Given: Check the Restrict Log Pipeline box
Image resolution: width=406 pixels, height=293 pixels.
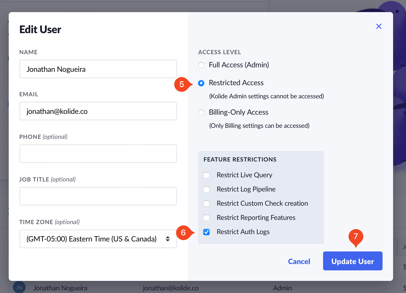Looking at the screenshot, I should pyautogui.click(x=206, y=189).
